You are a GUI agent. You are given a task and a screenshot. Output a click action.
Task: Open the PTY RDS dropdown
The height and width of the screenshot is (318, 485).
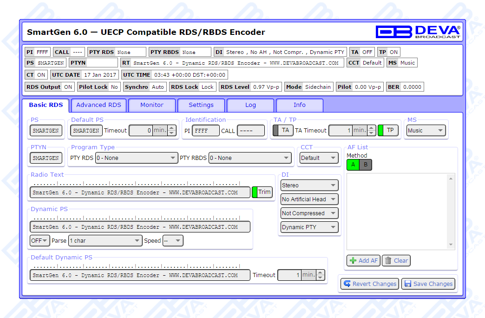tap(136, 158)
